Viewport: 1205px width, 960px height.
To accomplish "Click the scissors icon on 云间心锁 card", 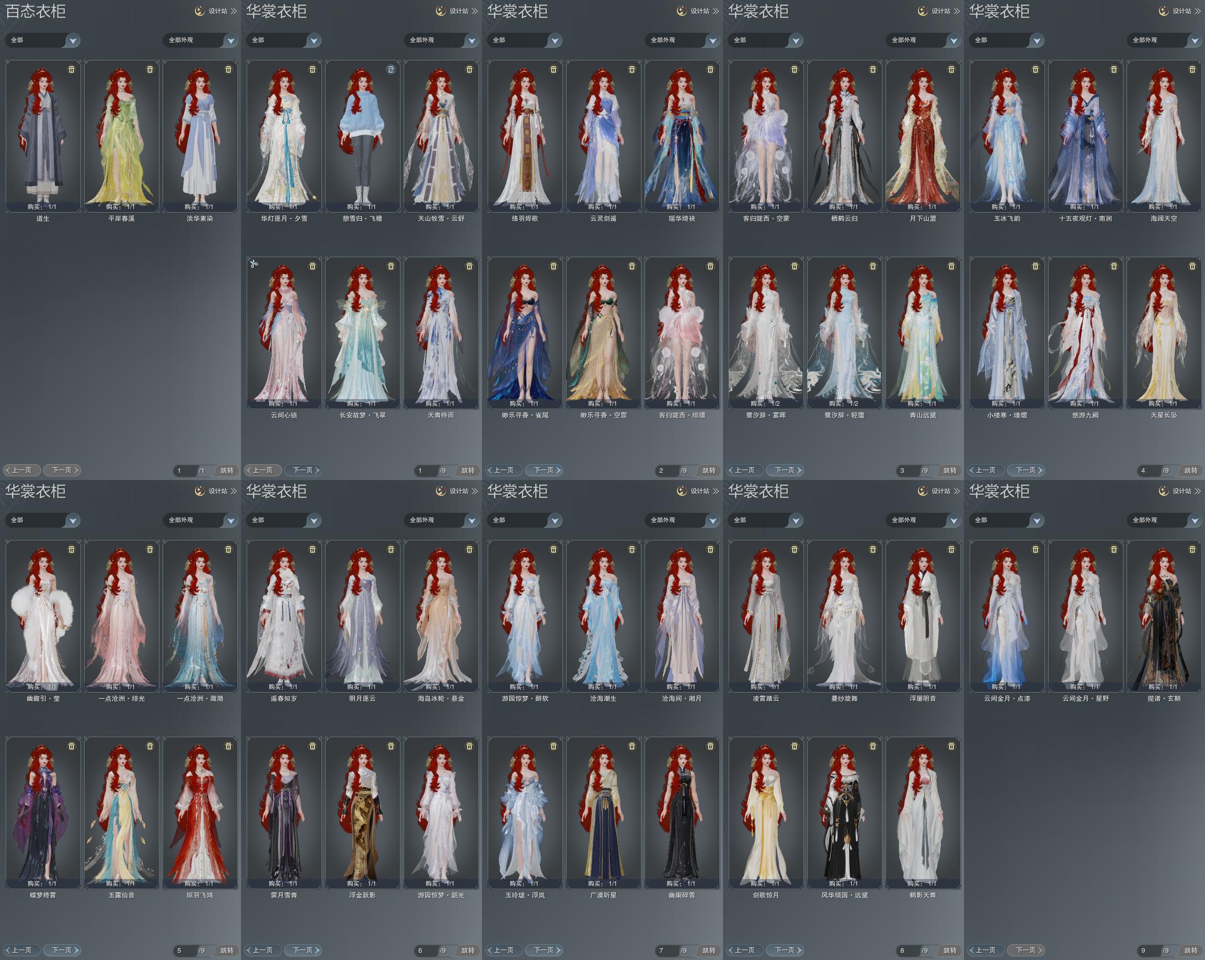I will 254,264.
